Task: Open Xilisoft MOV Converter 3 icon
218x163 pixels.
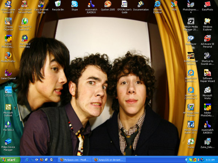Action: point(191,90)
